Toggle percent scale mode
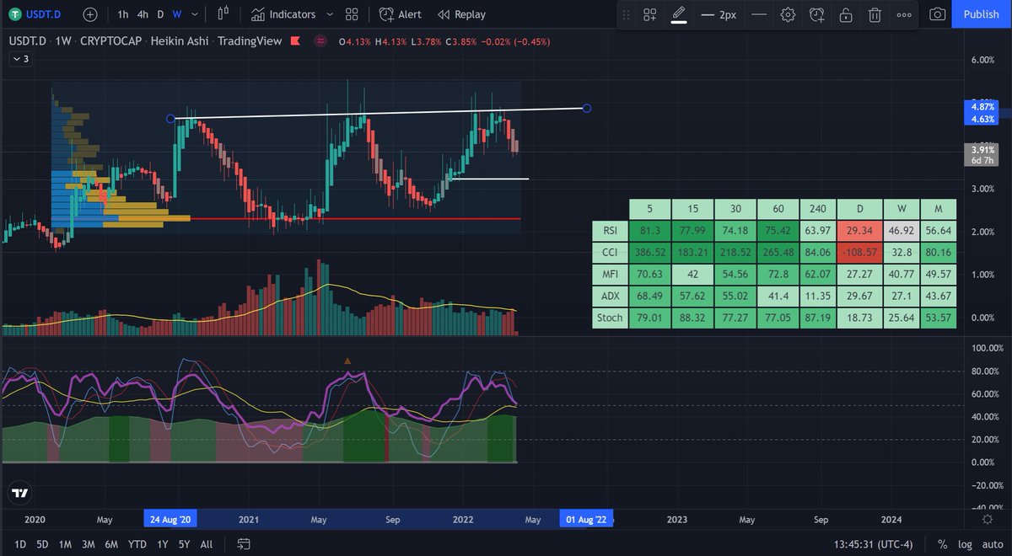The height and width of the screenshot is (556, 1012). tap(942, 544)
